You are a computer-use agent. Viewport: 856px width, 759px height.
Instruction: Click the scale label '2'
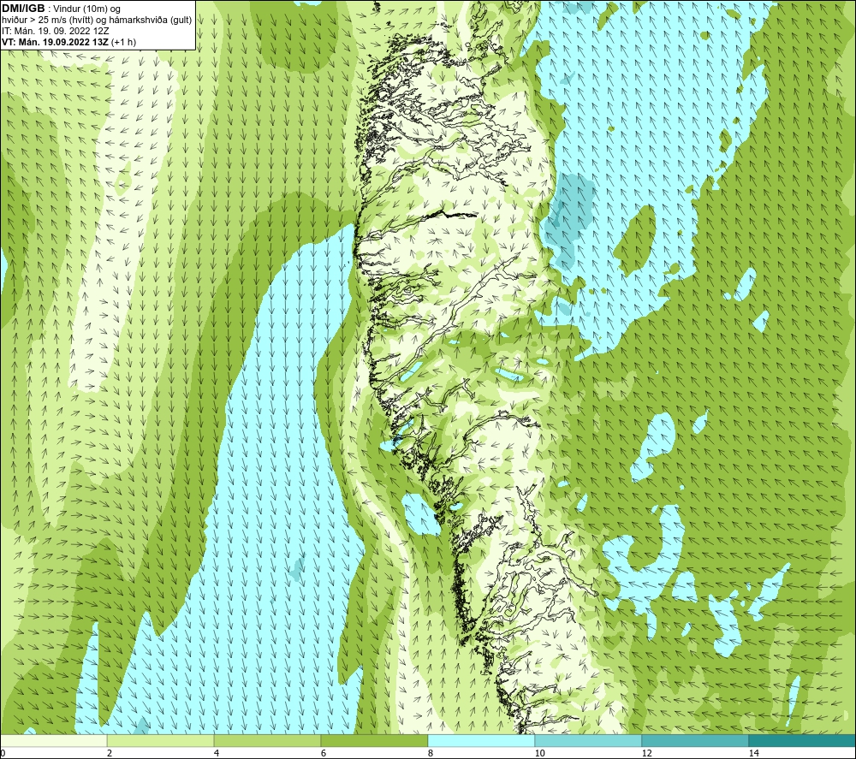110,753
